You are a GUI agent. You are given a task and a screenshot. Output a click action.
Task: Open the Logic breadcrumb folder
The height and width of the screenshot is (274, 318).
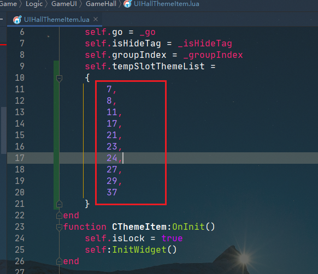(x=34, y=4)
